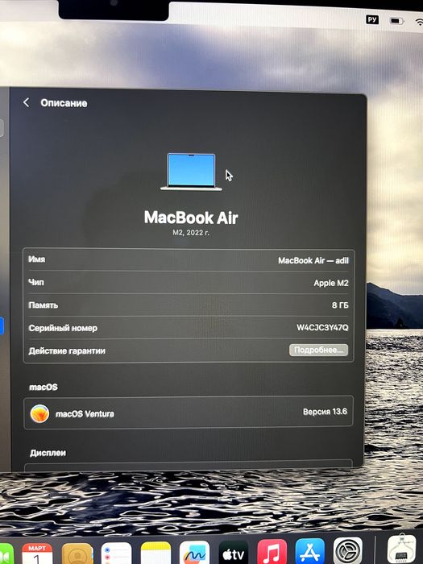Click the Имя row label
Screen dimensions: 423x564
point(37,259)
